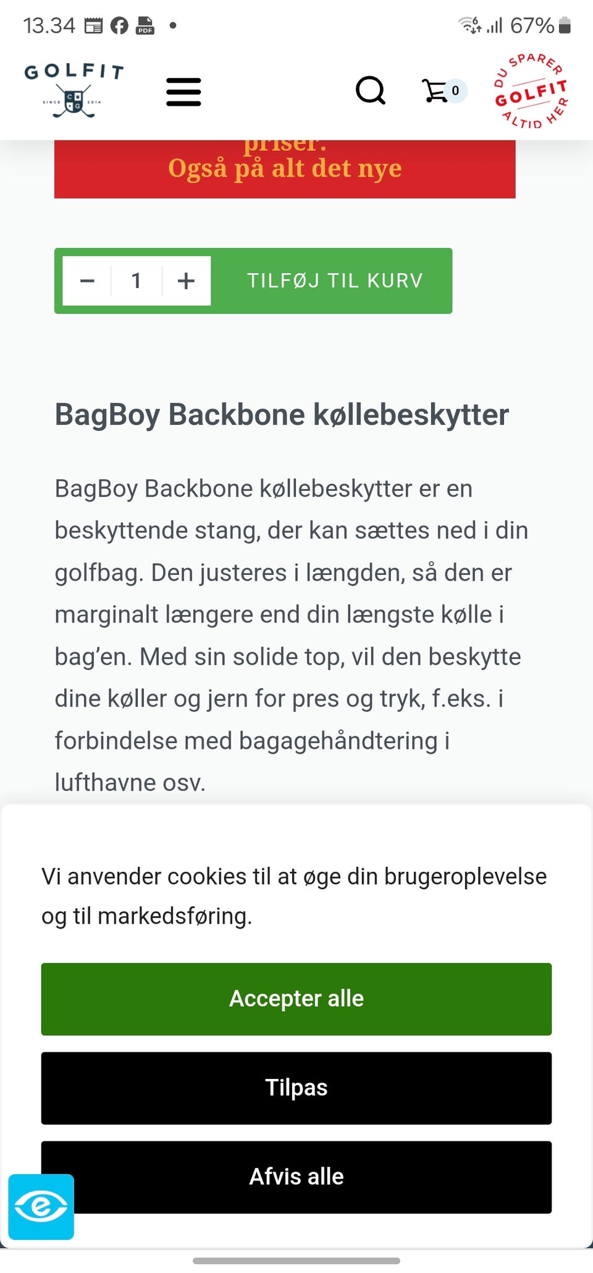
Task: Open the accessibility eye widget
Action: pos(40,1207)
